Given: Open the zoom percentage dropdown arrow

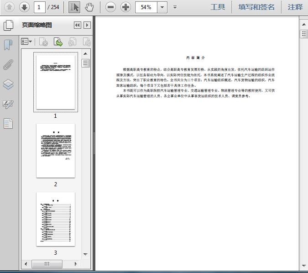Looking at the screenshot, I should tap(162, 7).
